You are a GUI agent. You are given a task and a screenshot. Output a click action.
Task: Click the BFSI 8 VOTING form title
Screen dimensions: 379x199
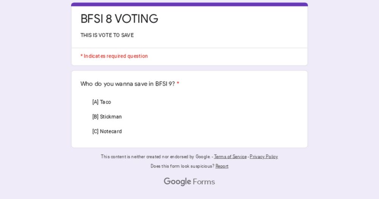coord(119,19)
